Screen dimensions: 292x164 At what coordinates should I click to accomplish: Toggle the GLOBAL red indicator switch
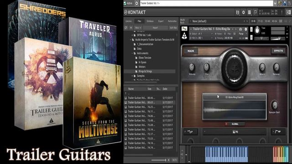pyautogui.click(x=226, y=124)
